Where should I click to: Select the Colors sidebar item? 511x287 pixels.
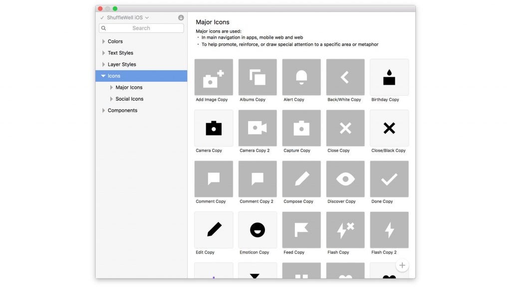[141, 41]
